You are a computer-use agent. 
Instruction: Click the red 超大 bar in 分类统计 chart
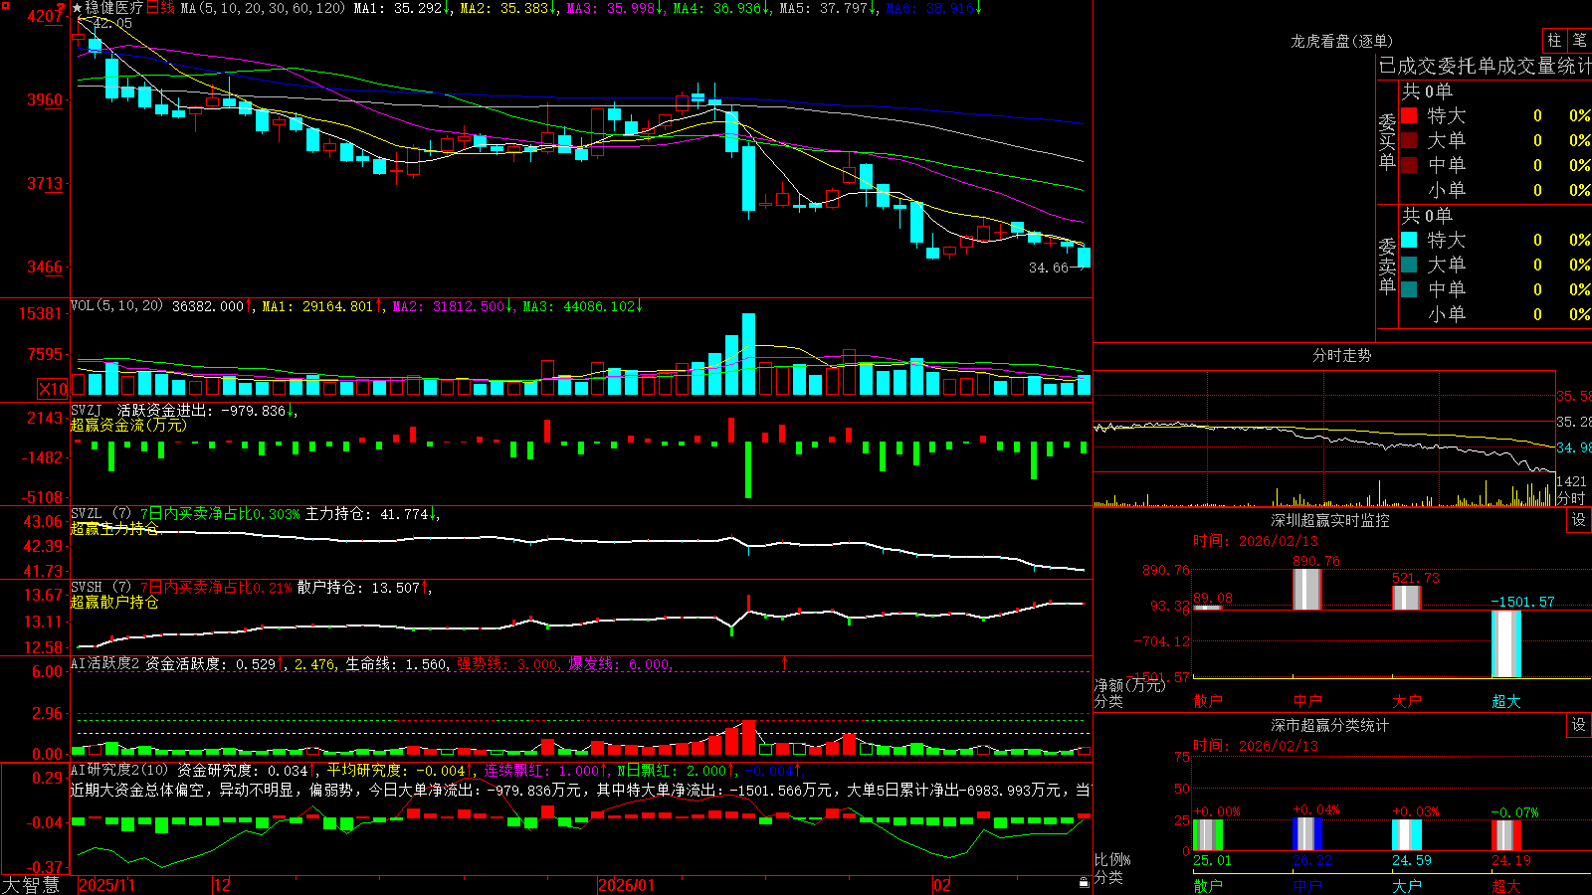click(1505, 835)
